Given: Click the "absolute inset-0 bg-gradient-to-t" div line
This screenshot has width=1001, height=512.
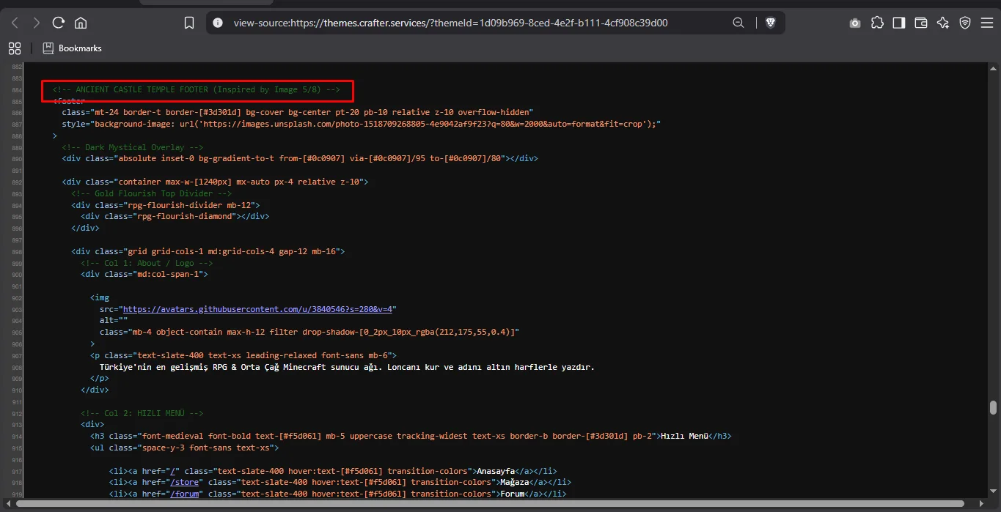Looking at the screenshot, I should click(301, 158).
